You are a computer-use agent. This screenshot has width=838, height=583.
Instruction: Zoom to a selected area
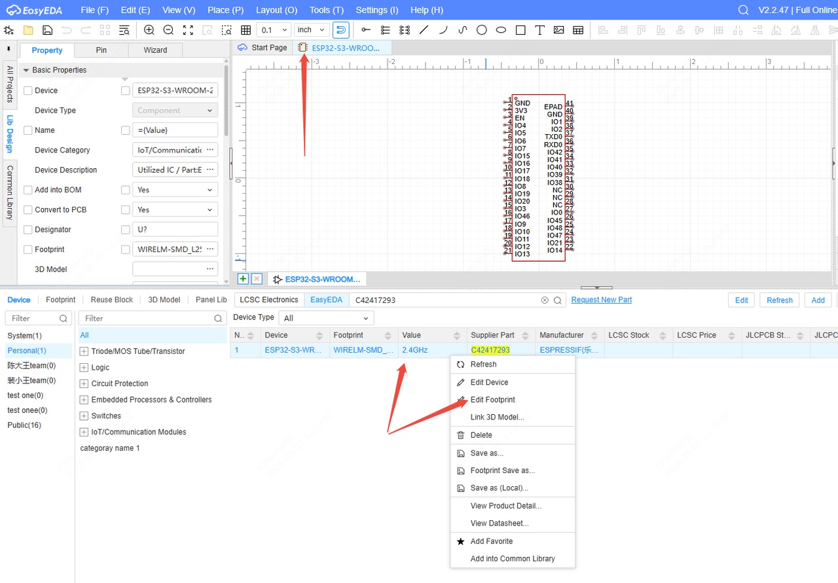tap(227, 30)
